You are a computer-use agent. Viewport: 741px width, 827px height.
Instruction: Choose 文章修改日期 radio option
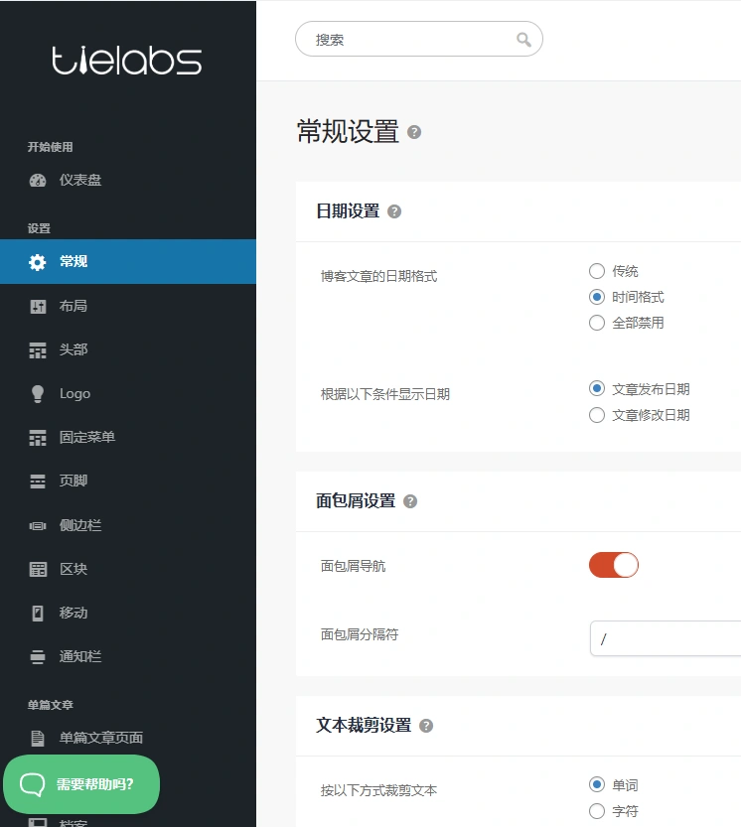(596, 415)
